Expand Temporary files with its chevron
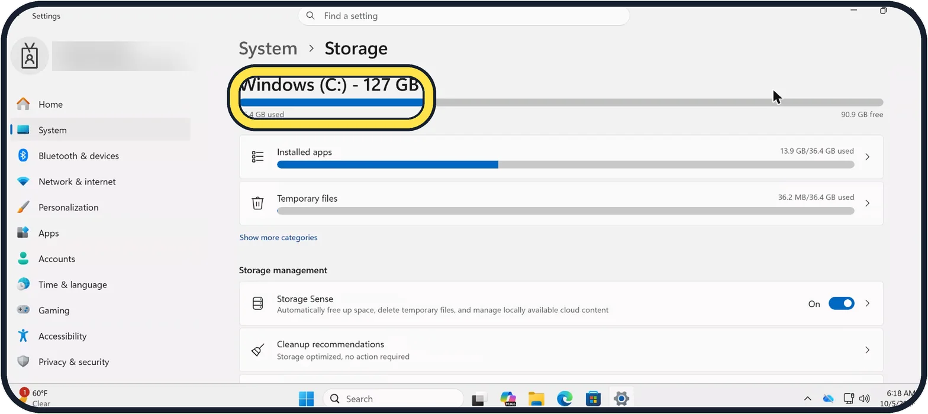The width and height of the screenshot is (928, 414). tap(867, 203)
